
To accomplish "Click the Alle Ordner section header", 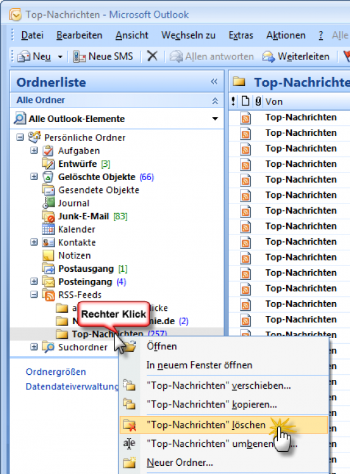I will coord(117,100).
